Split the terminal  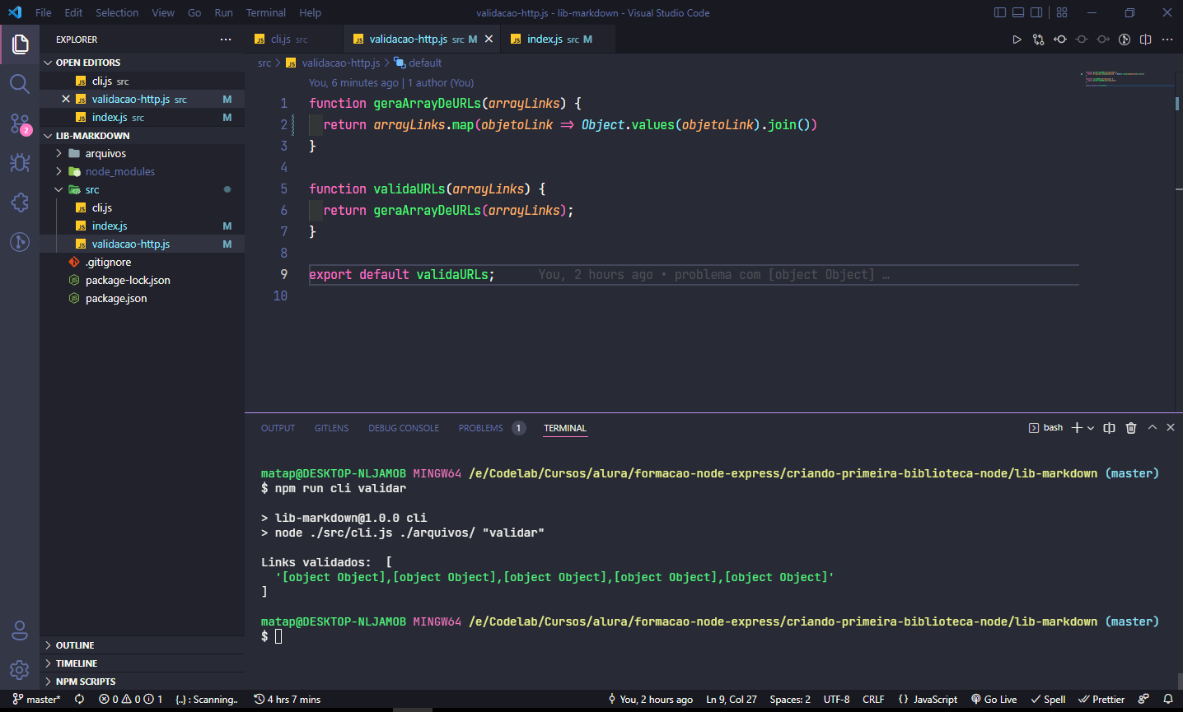click(1110, 428)
